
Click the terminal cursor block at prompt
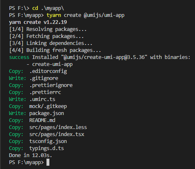48,162
